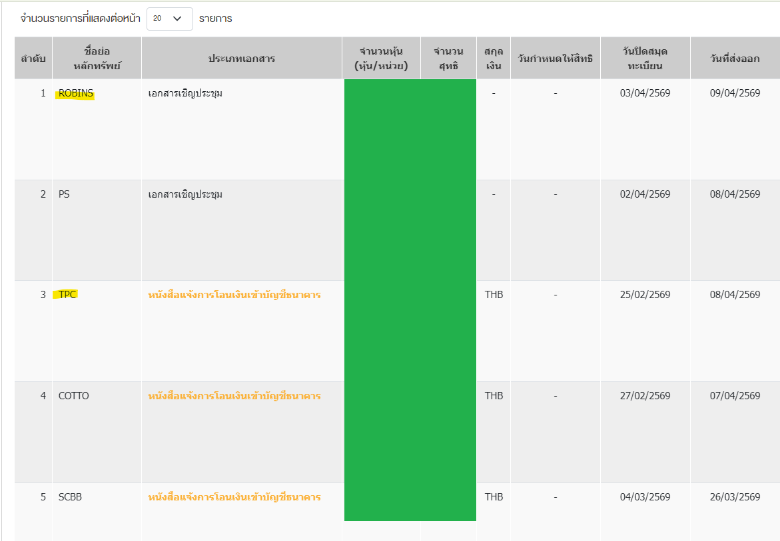Select the COTTO security symbol

[74, 396]
